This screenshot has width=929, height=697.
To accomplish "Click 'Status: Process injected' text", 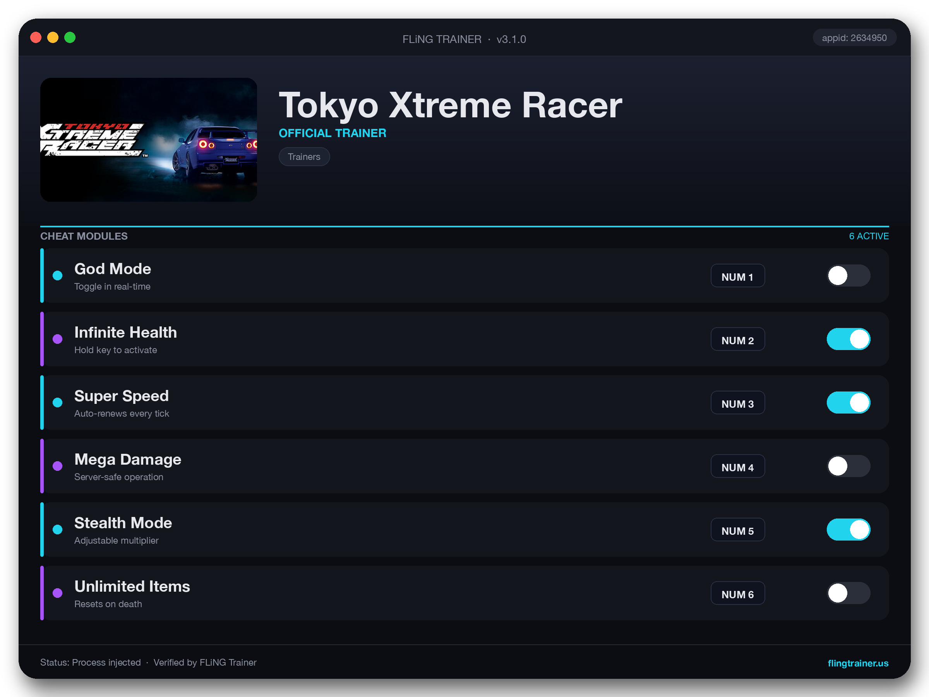I will coord(90,663).
